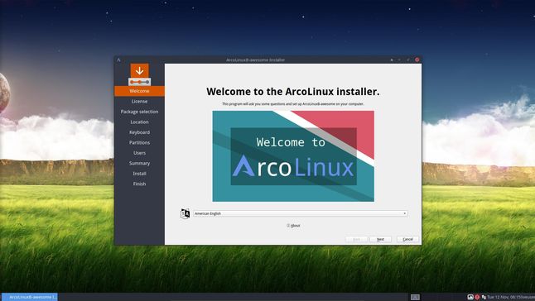Select the License step in sidebar

click(x=139, y=101)
